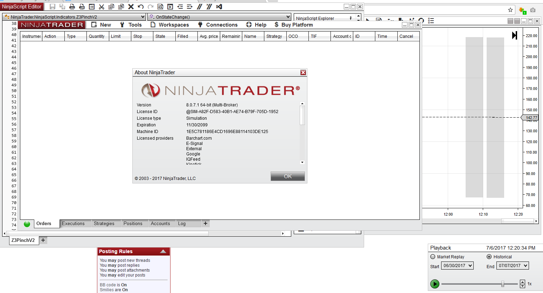Image resolution: width=543 pixels, height=293 pixels.
Task: Click the Uncomment selection icon
Action: coord(209,7)
